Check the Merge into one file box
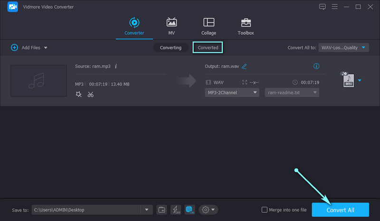 click(x=265, y=210)
